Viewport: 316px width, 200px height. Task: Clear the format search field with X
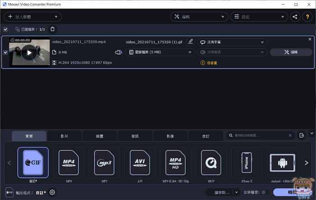pyautogui.click(x=290, y=136)
